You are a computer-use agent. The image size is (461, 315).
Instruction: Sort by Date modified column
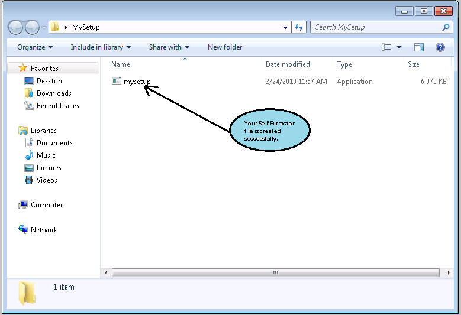point(288,64)
